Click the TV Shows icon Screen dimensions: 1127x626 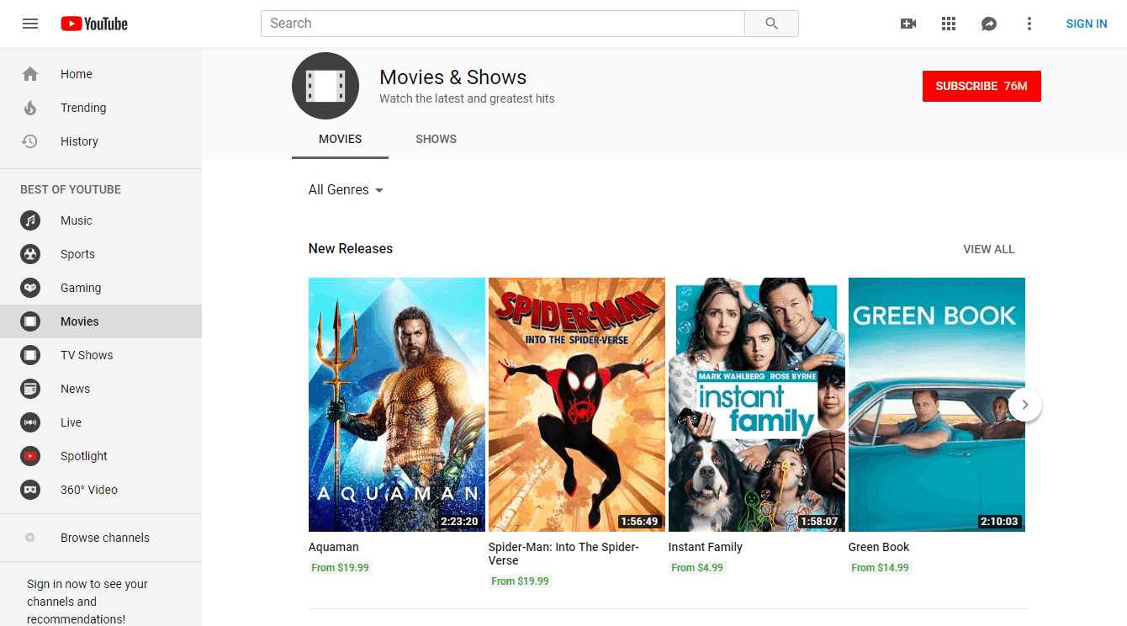(x=30, y=355)
